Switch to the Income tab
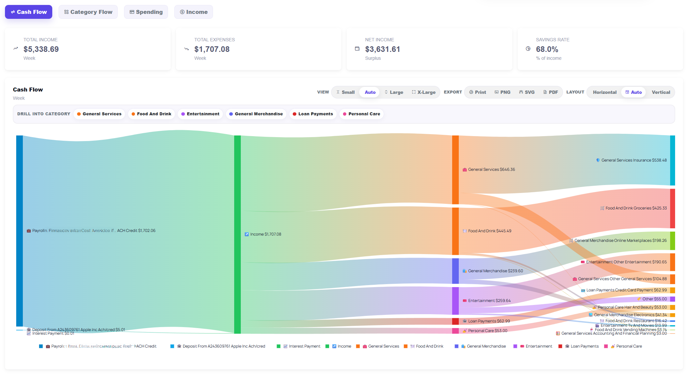 193,12
